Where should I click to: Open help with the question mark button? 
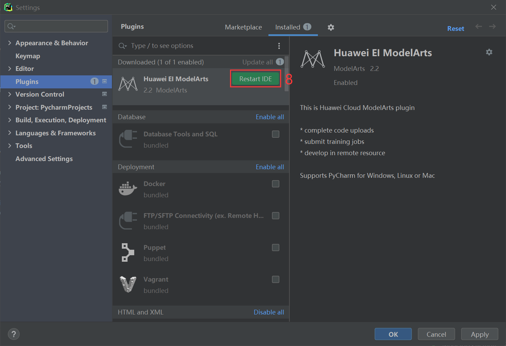click(x=14, y=334)
